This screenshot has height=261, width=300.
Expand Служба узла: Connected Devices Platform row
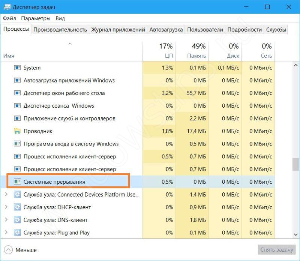(6, 194)
